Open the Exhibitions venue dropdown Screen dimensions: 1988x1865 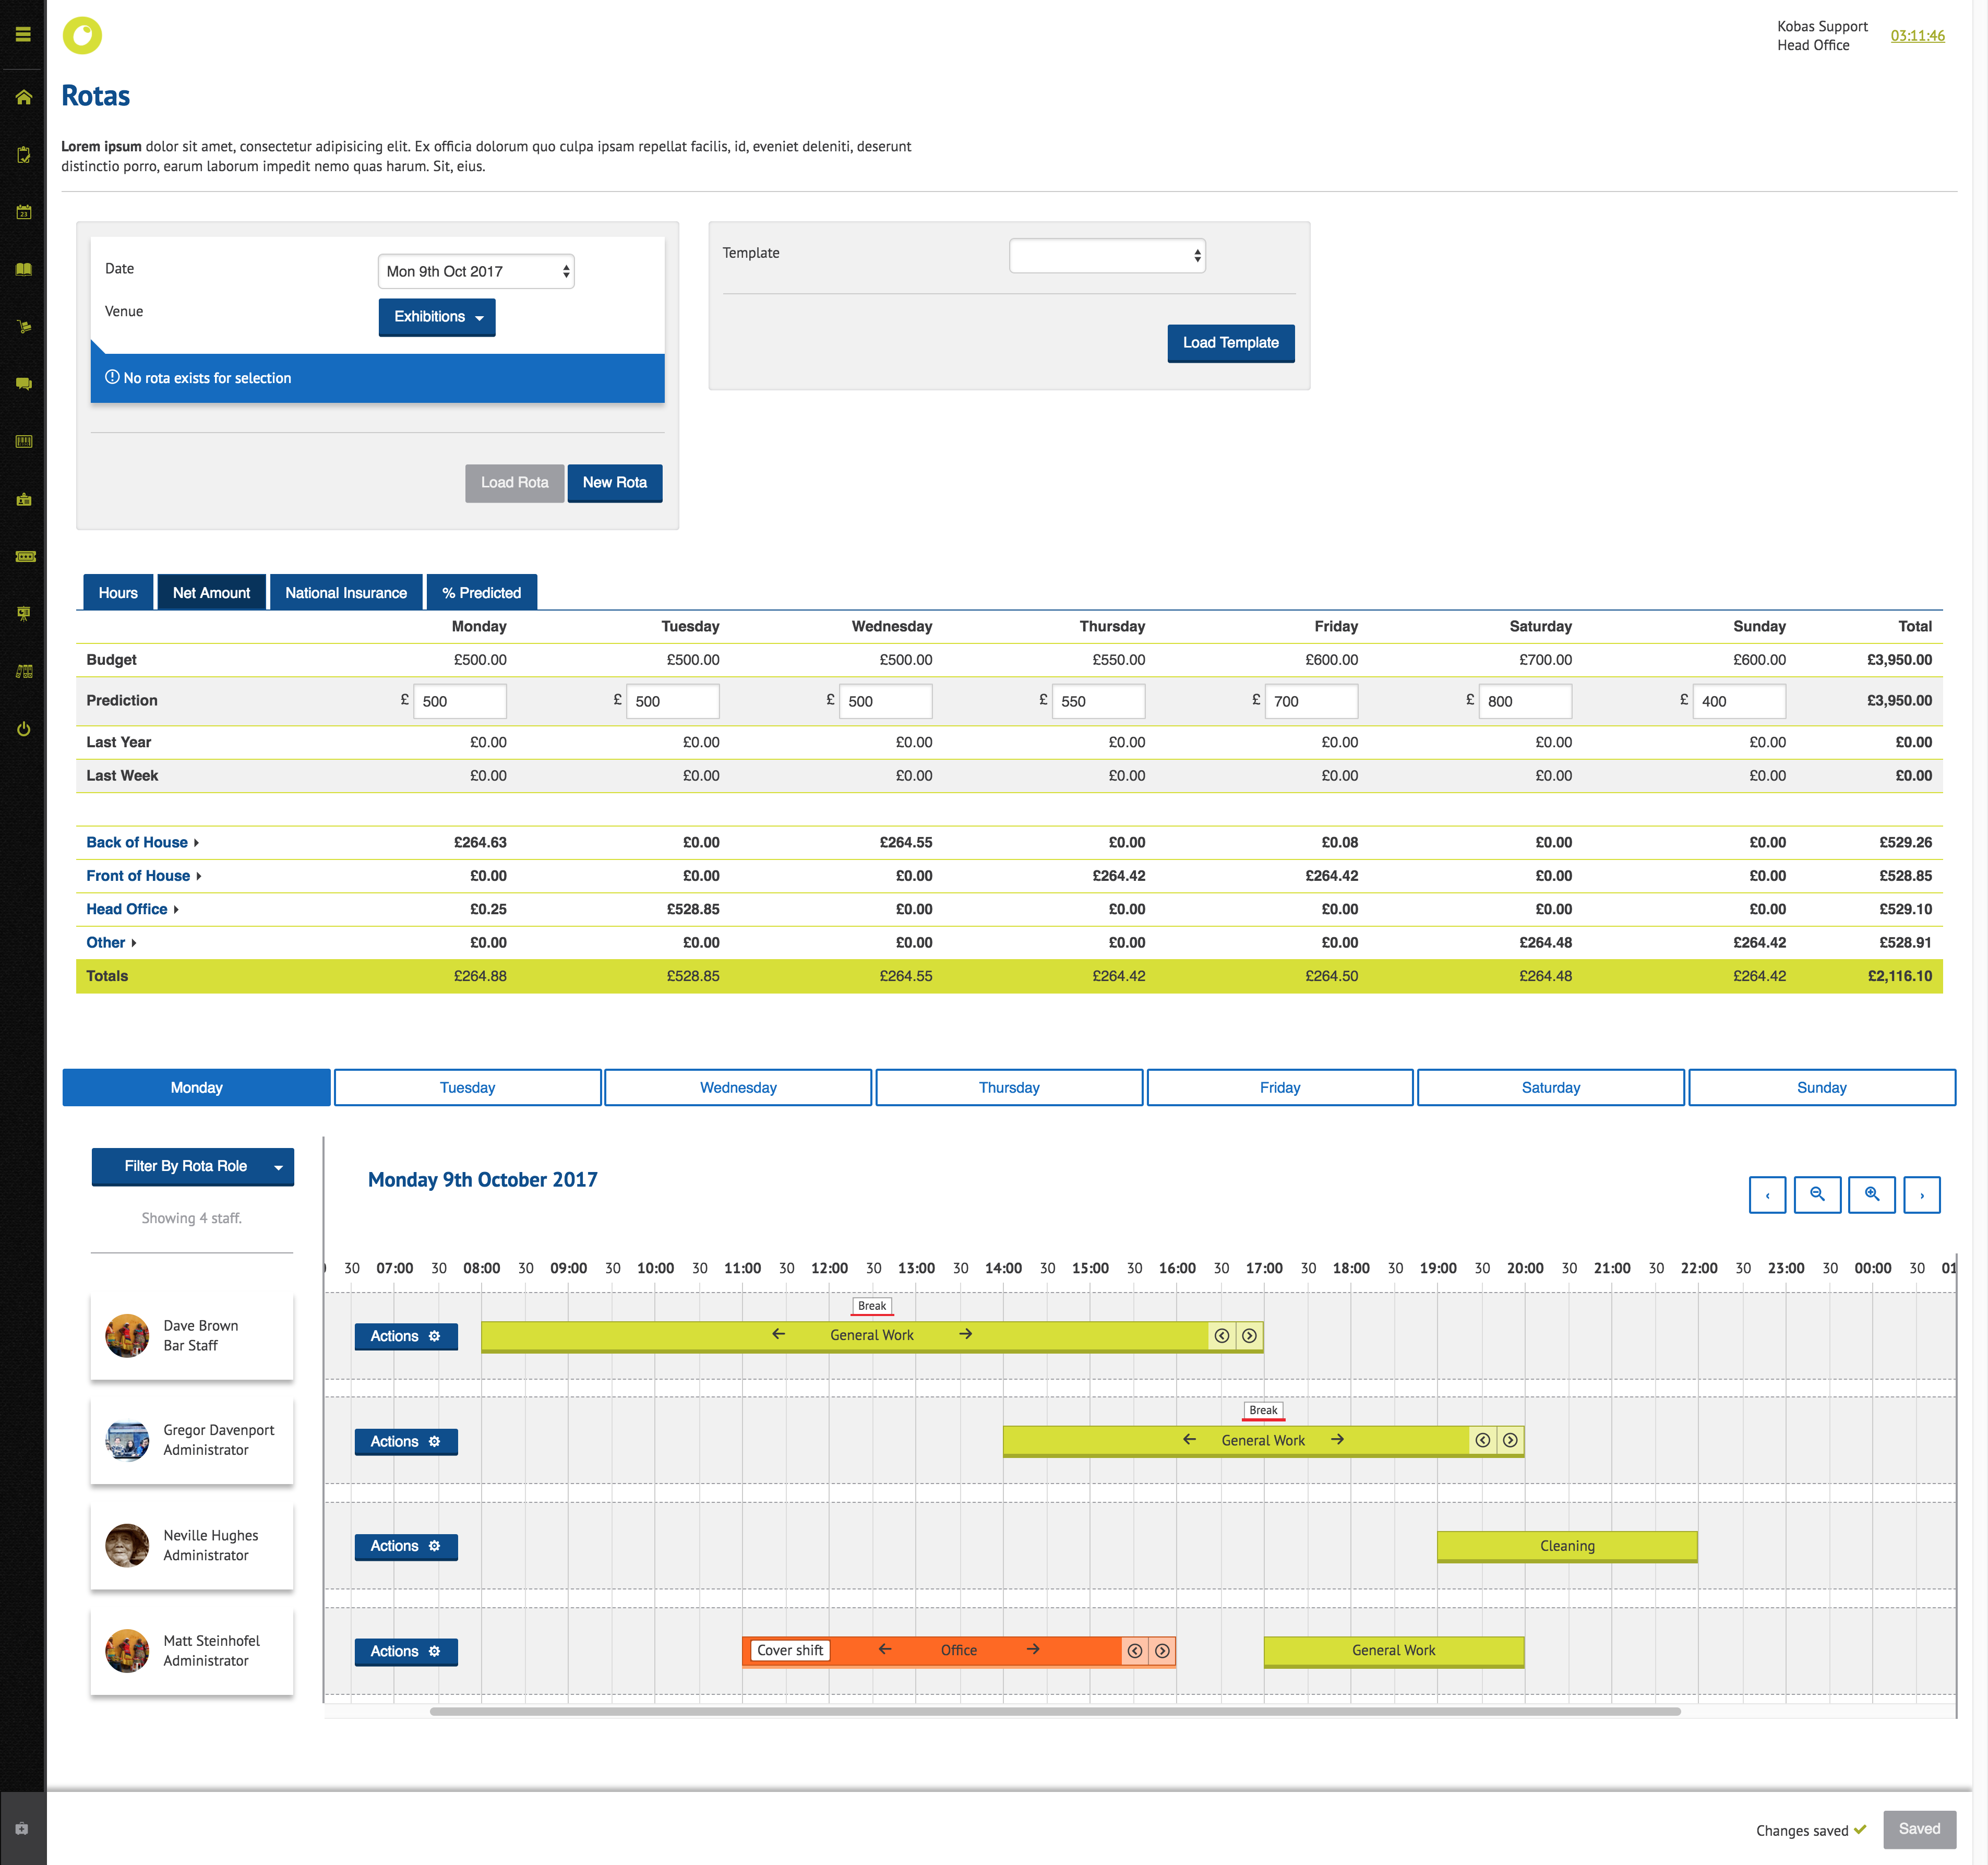coord(437,317)
